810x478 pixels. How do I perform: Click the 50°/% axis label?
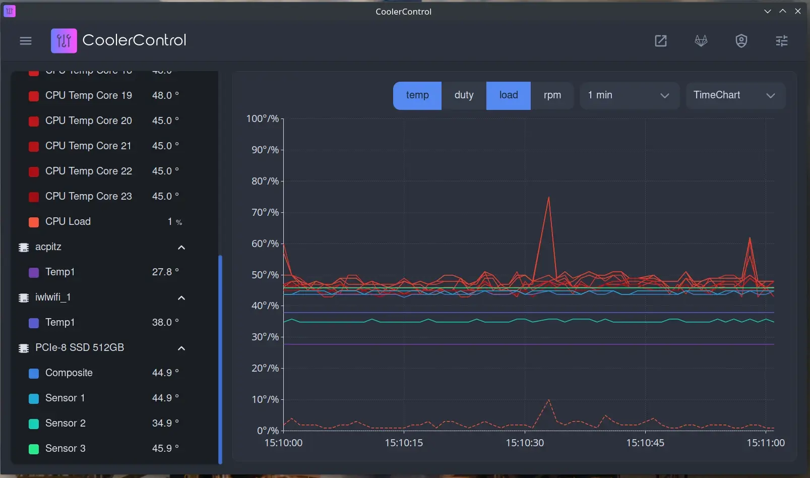[x=265, y=275]
